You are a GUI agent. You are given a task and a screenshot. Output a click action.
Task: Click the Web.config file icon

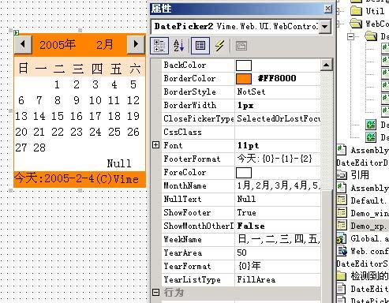(342, 251)
